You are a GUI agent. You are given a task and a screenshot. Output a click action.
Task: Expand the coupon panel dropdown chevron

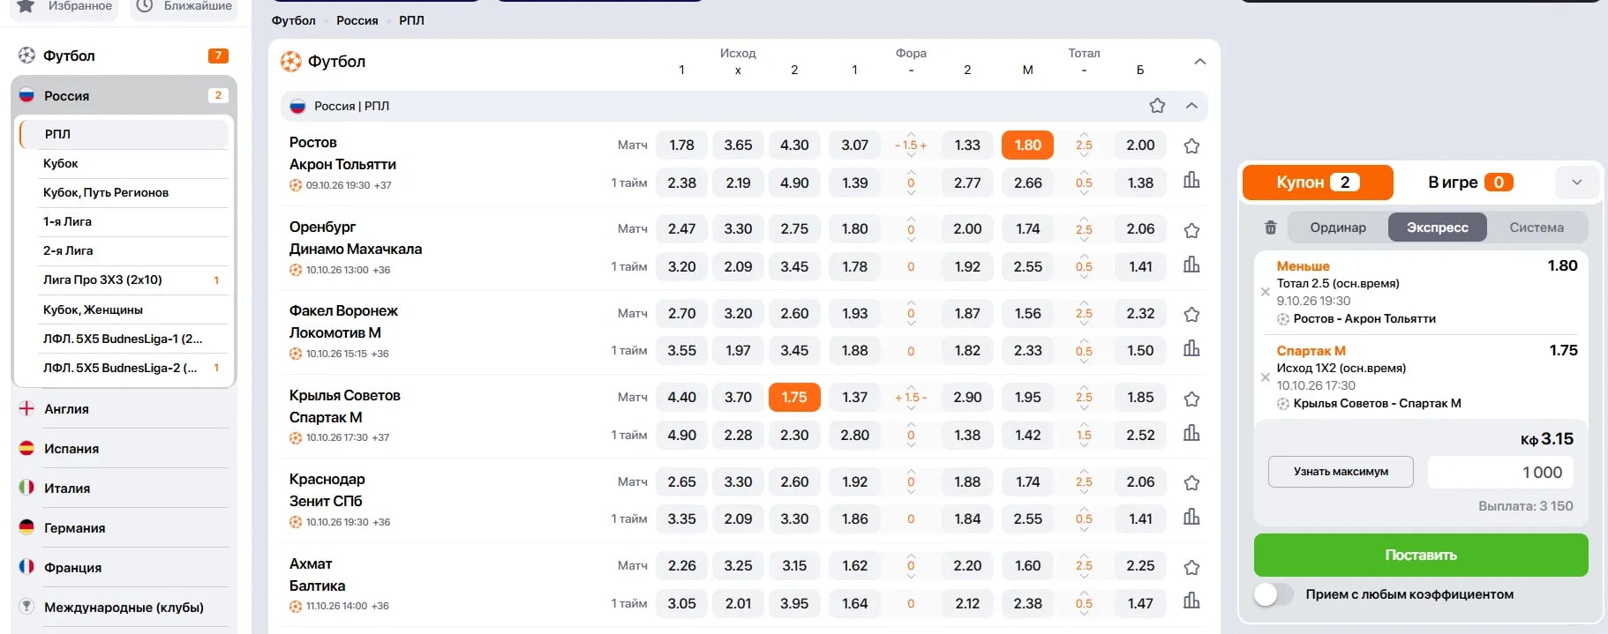pos(1576,183)
